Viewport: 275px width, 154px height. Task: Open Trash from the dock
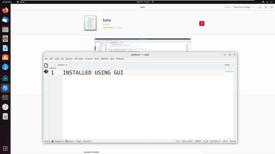[x=5, y=116]
